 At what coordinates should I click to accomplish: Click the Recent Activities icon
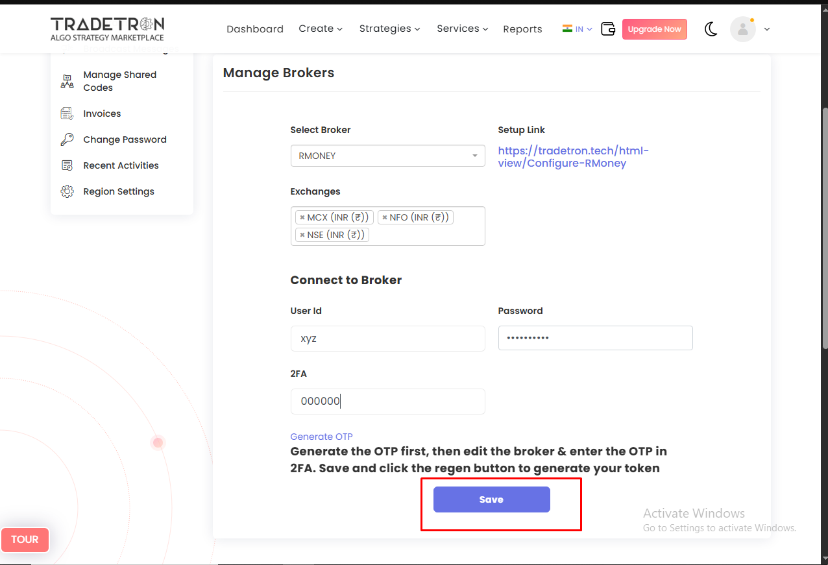67,165
